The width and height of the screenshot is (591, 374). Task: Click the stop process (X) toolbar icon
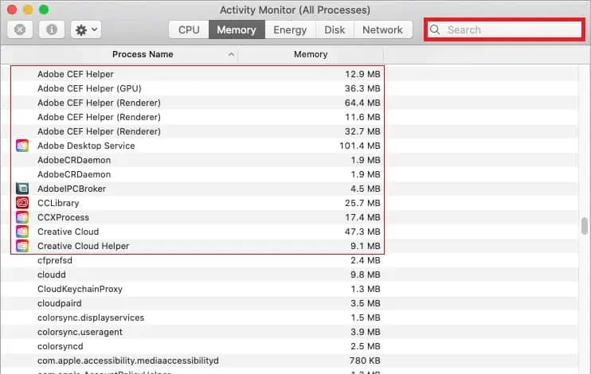click(20, 30)
